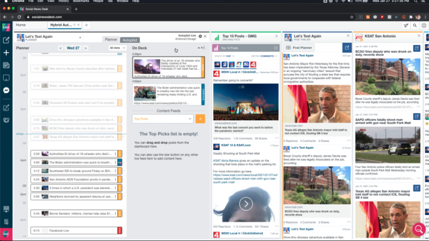Add a new dashboard tab with plus
The width and height of the screenshot is (429, 241).
pos(86,25)
